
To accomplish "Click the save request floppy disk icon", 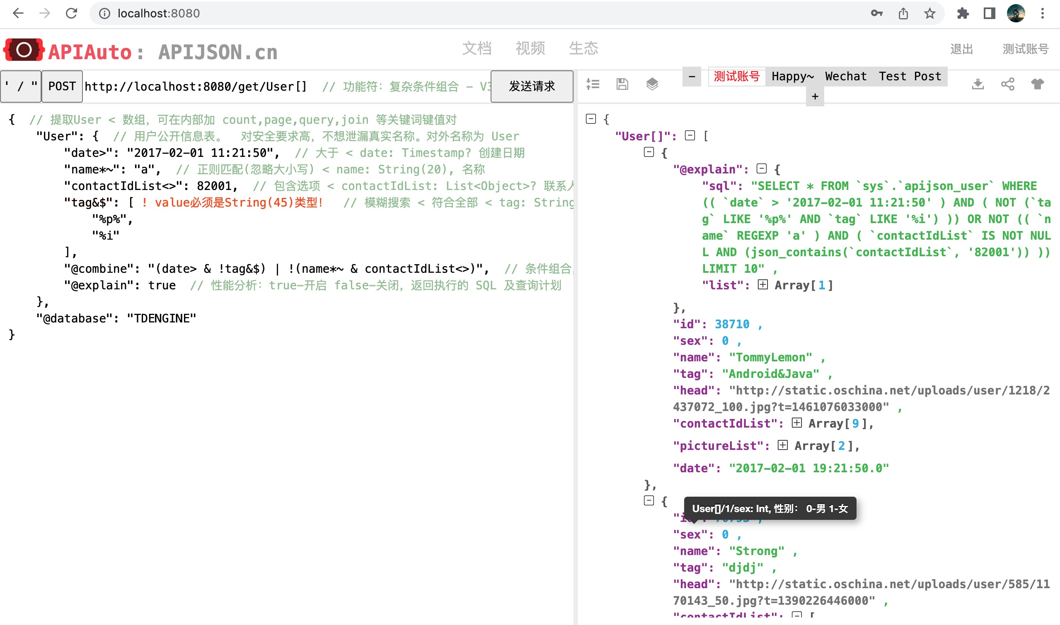I will click(x=622, y=84).
